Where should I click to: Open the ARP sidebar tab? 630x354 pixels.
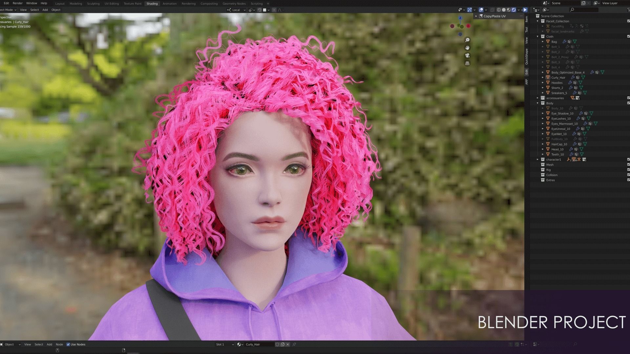(x=527, y=82)
